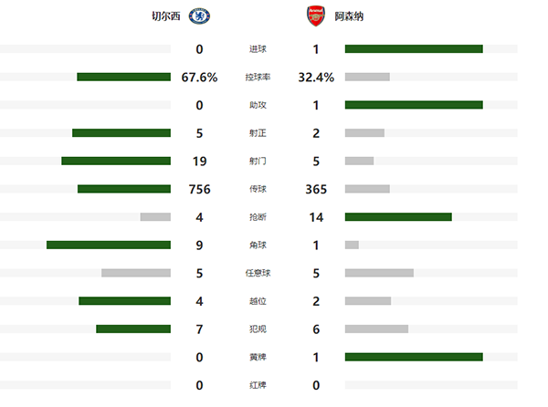Viewport: 548px width, 407px height.
Task: Click the 射正 stat label
Action: click(258, 133)
